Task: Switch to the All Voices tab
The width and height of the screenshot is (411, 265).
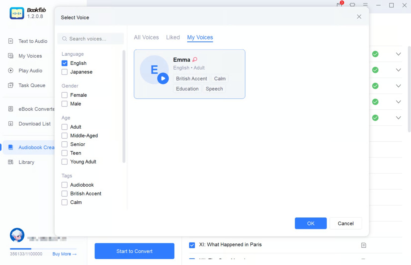Action: coord(146,37)
